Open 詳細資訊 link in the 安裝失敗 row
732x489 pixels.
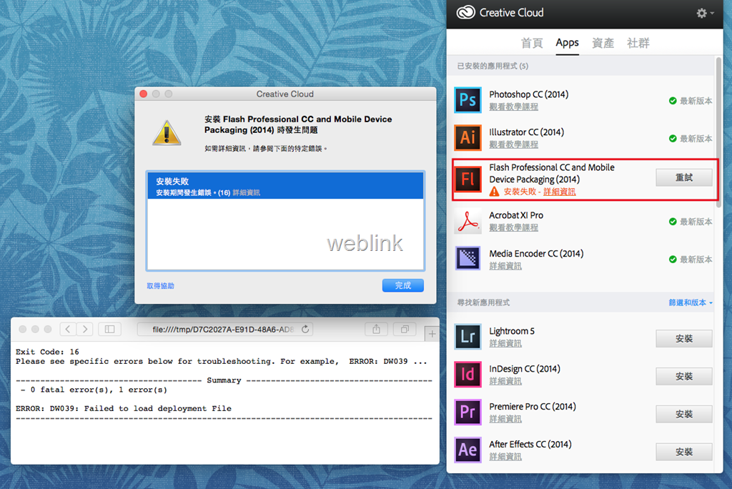246,193
